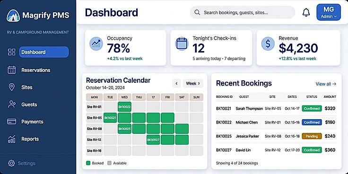This screenshot has width=348, height=174.
Task: Click the Guests people icon
Action: click(11, 104)
